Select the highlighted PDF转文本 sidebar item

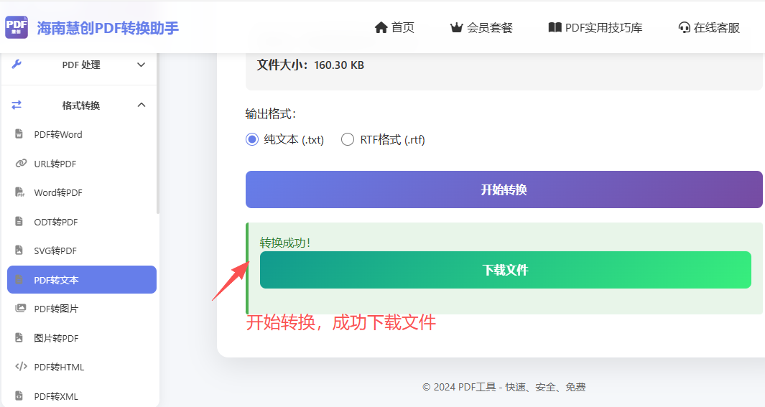coord(81,280)
